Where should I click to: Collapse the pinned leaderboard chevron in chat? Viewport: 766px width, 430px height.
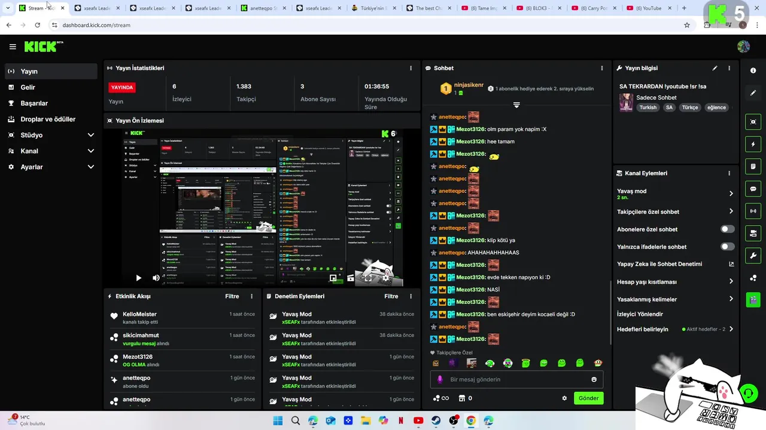click(x=516, y=105)
